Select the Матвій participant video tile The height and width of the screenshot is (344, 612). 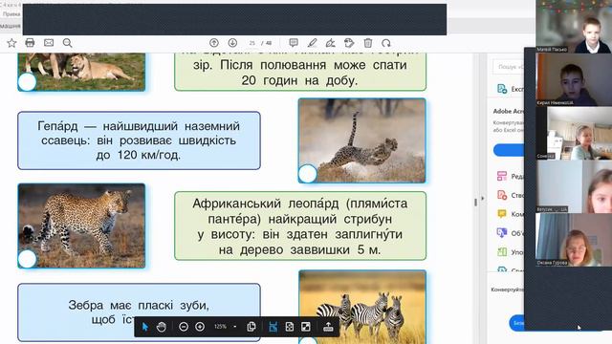(574, 27)
